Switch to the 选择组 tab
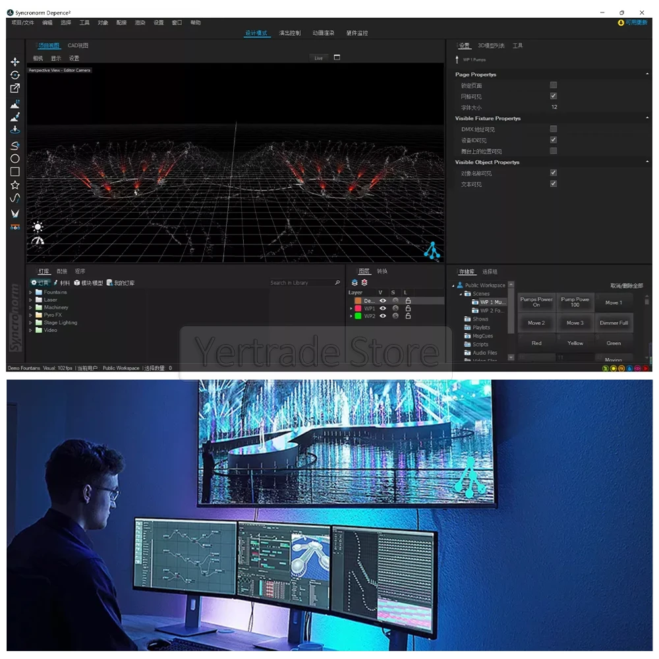This screenshot has height=659, width=659. click(490, 272)
